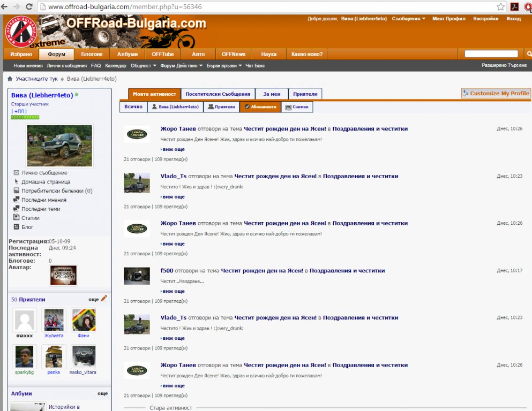Open the Diesel Power avatar image
The width and height of the screenshot is (532, 411).
coord(63,275)
